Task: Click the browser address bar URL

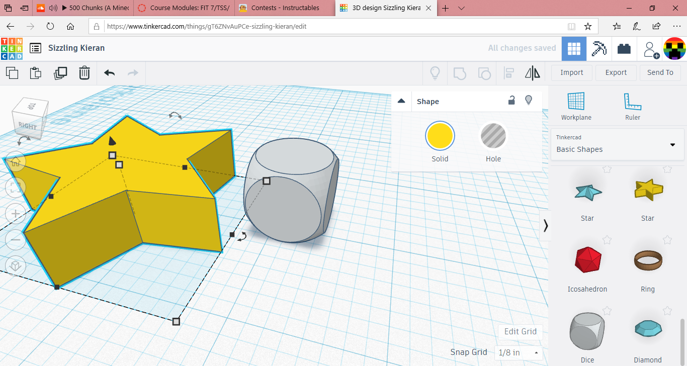Action: tap(207, 27)
